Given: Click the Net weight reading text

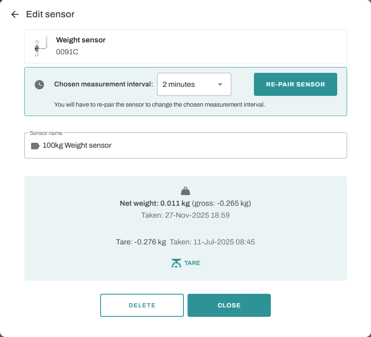Looking at the screenshot, I should tap(155, 203).
